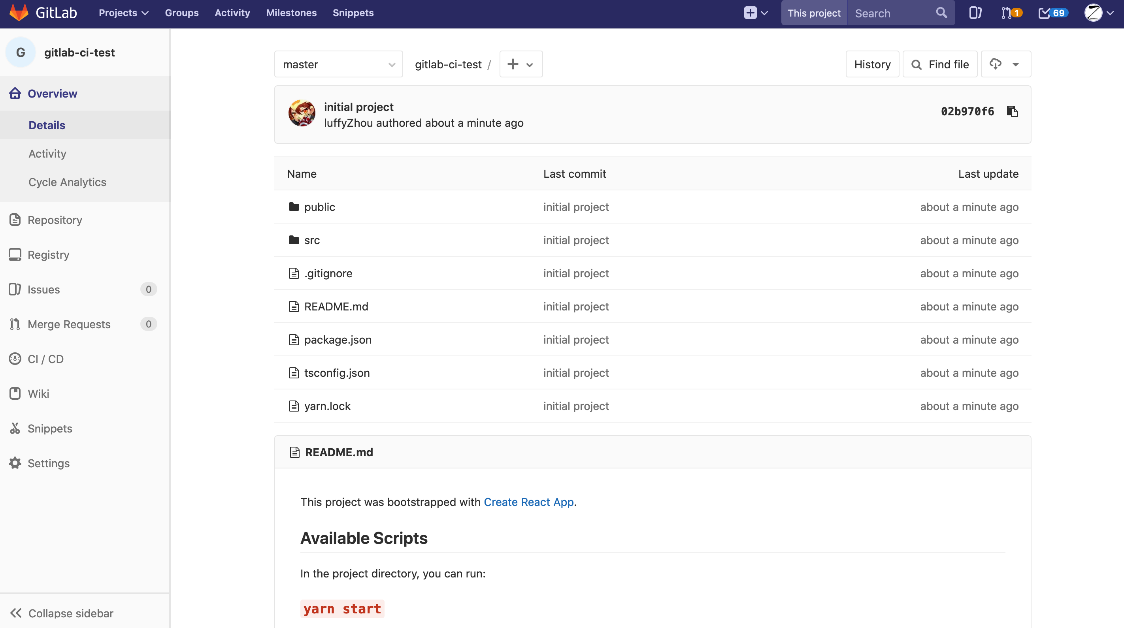Go to Milestones in top navigation
This screenshot has width=1124, height=628.
(291, 13)
